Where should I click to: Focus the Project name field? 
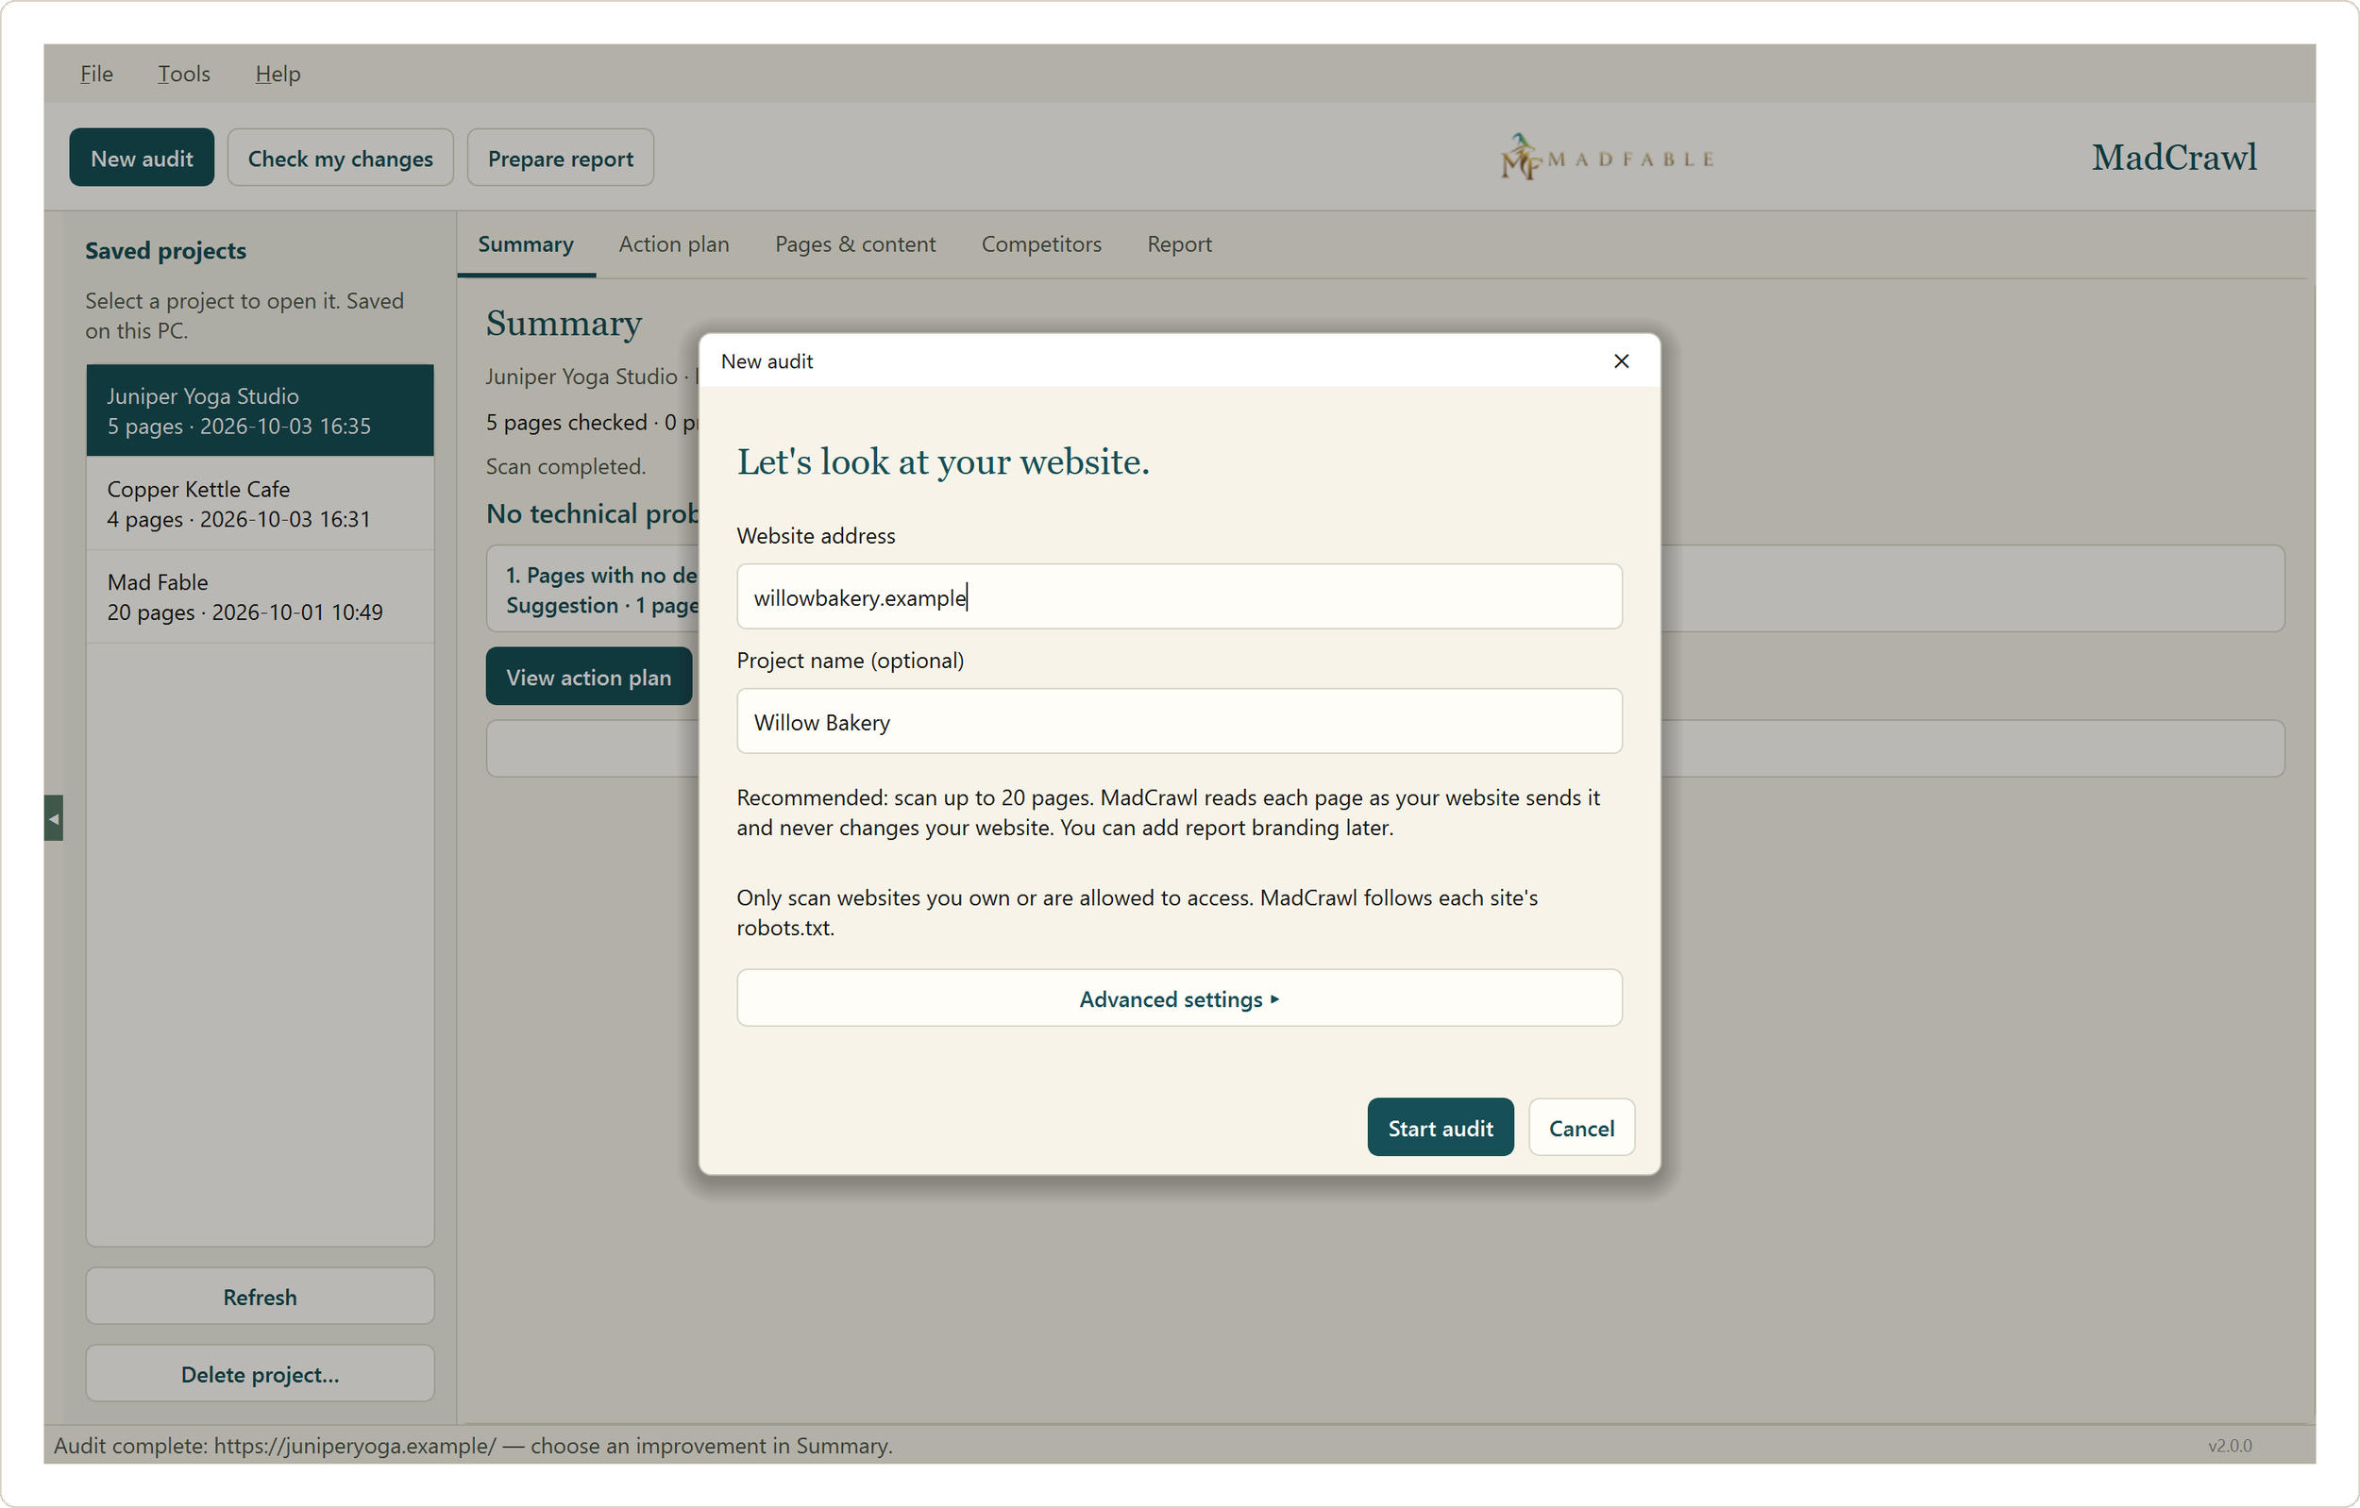pyautogui.click(x=1179, y=721)
